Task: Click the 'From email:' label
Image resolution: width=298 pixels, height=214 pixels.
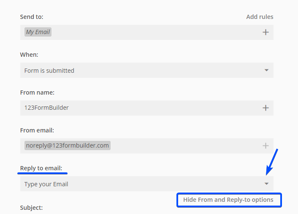Action: (37, 130)
